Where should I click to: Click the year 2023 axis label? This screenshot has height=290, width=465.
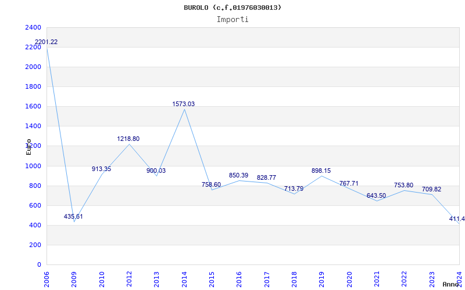pos(432,279)
